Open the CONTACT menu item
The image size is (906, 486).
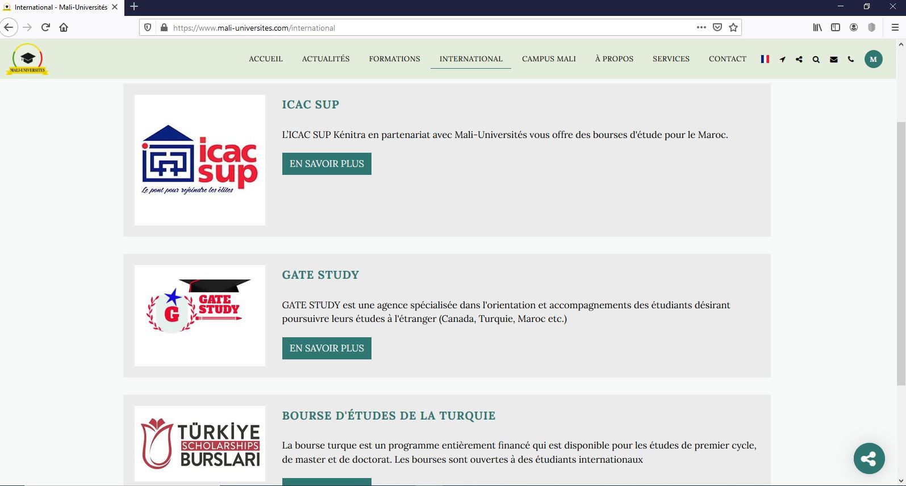point(728,59)
